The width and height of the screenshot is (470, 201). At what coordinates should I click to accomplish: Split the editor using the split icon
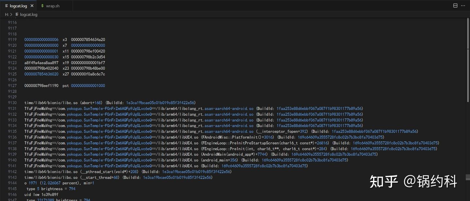click(x=455, y=6)
